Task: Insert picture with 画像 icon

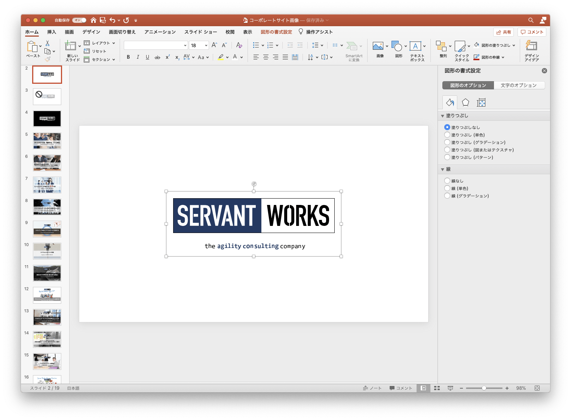Action: [x=378, y=46]
